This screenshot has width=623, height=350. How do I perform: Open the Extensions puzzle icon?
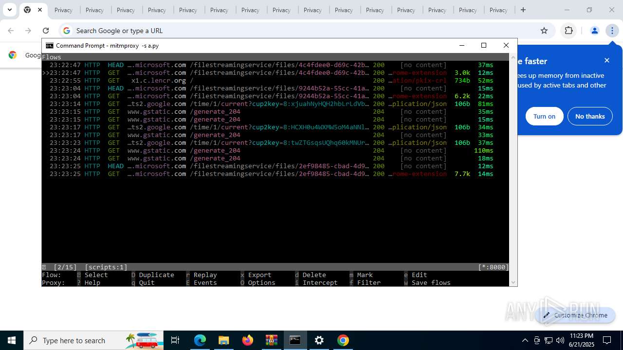(568, 31)
